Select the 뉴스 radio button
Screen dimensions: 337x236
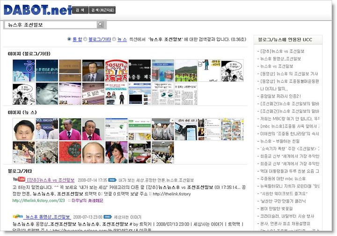[114, 39]
